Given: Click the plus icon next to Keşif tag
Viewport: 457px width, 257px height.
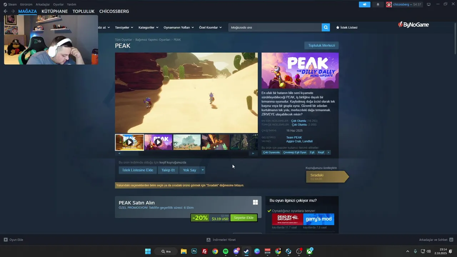Looking at the screenshot, I should coord(328,152).
